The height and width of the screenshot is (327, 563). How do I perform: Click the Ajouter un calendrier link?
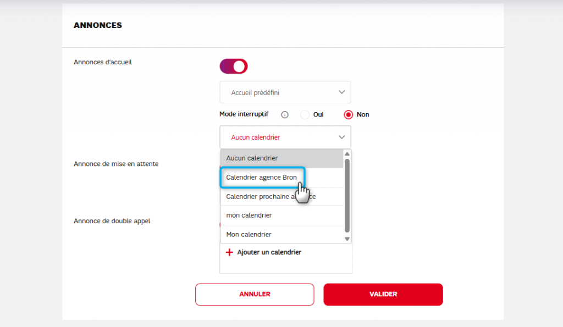coord(269,252)
